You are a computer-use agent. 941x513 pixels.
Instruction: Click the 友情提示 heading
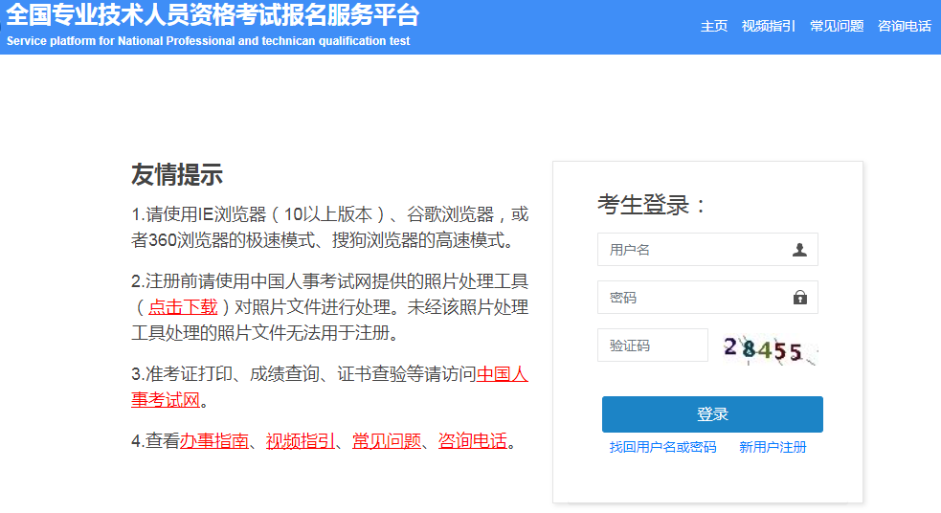177,174
